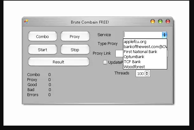Click the 'Brute Combain FREE!' title text
Screen dimensions: 194x130
point(90,22)
